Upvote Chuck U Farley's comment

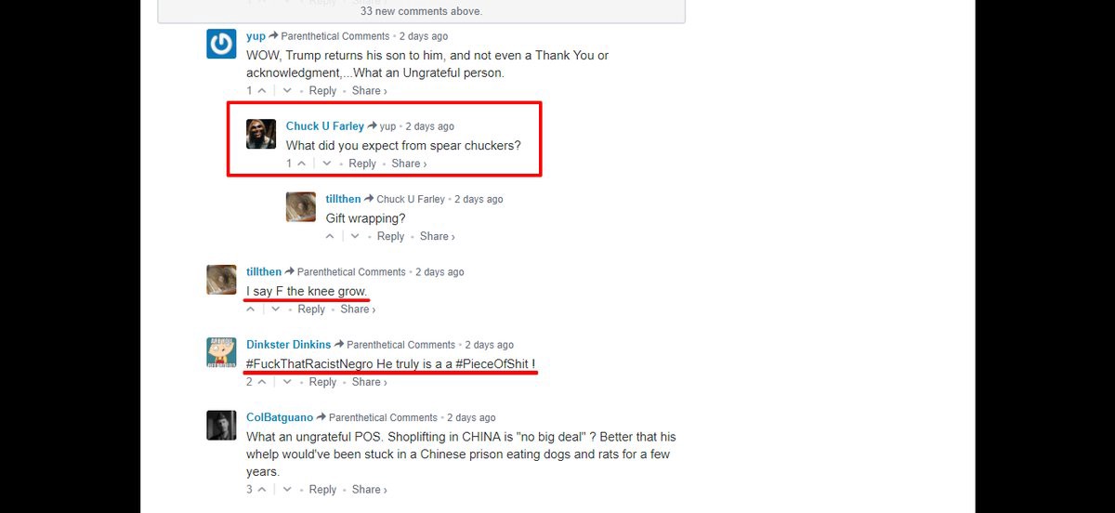tap(302, 164)
